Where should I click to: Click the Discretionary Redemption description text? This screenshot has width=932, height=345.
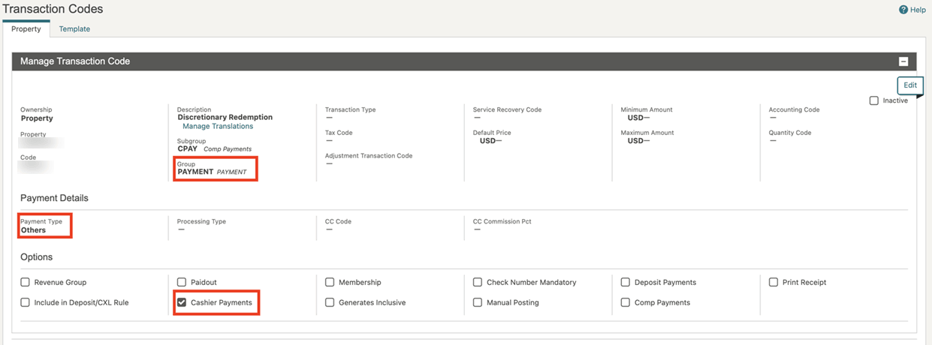(225, 118)
